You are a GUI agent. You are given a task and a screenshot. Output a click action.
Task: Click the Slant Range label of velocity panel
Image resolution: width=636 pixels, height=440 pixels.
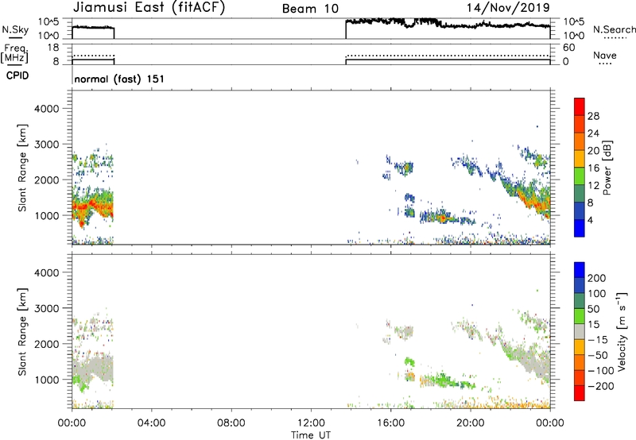(x=22, y=332)
